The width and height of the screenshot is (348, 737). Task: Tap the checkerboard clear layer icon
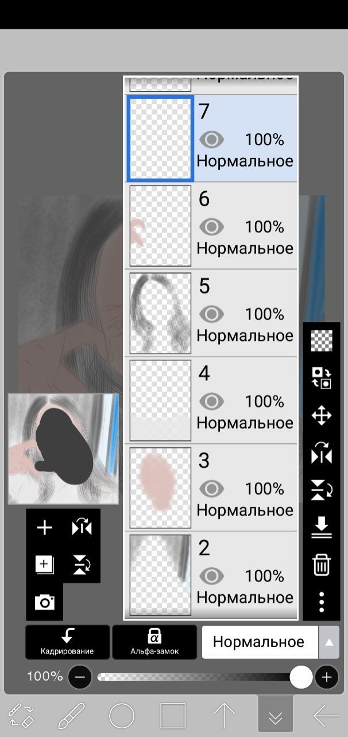322,340
